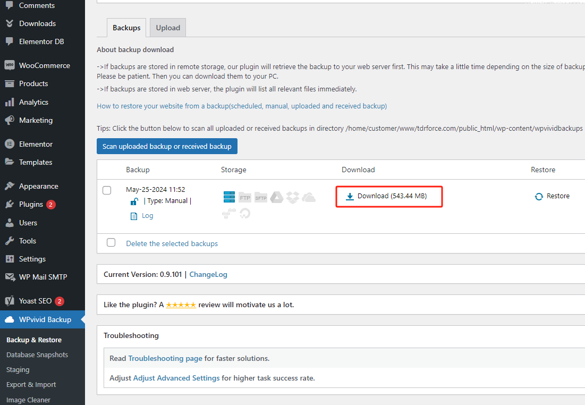This screenshot has height=405, width=585.
Task: Click the DigitalOcean storage icon
Action: [x=244, y=214]
